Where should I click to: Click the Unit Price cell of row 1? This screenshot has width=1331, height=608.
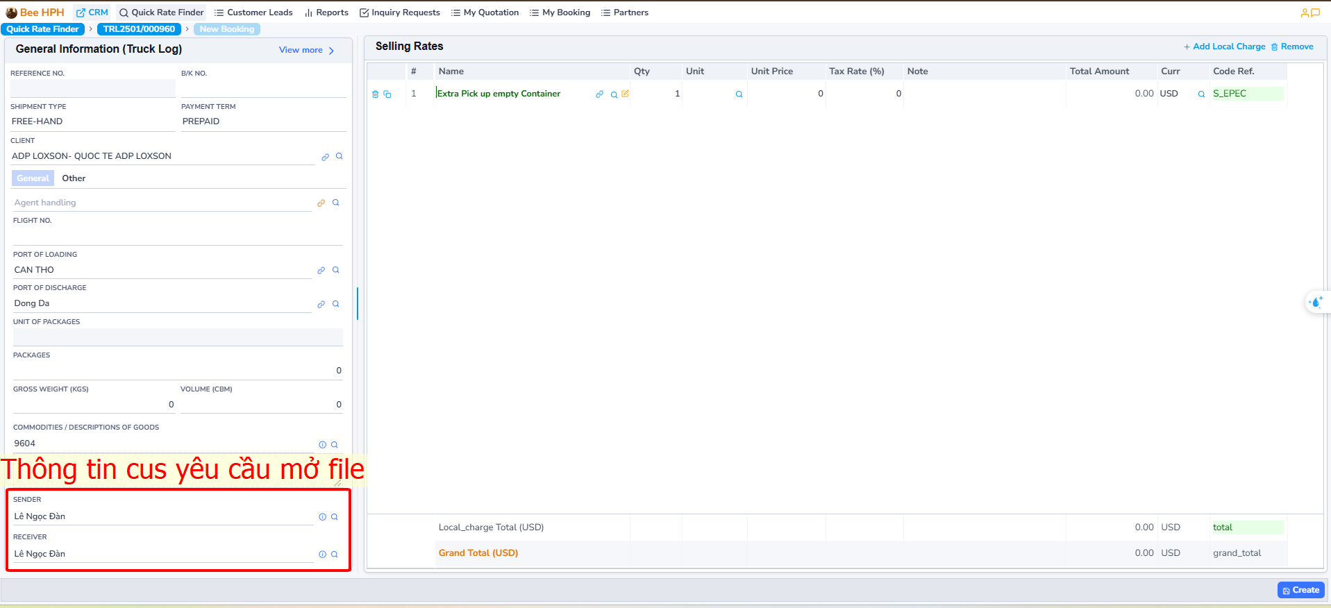click(x=787, y=94)
